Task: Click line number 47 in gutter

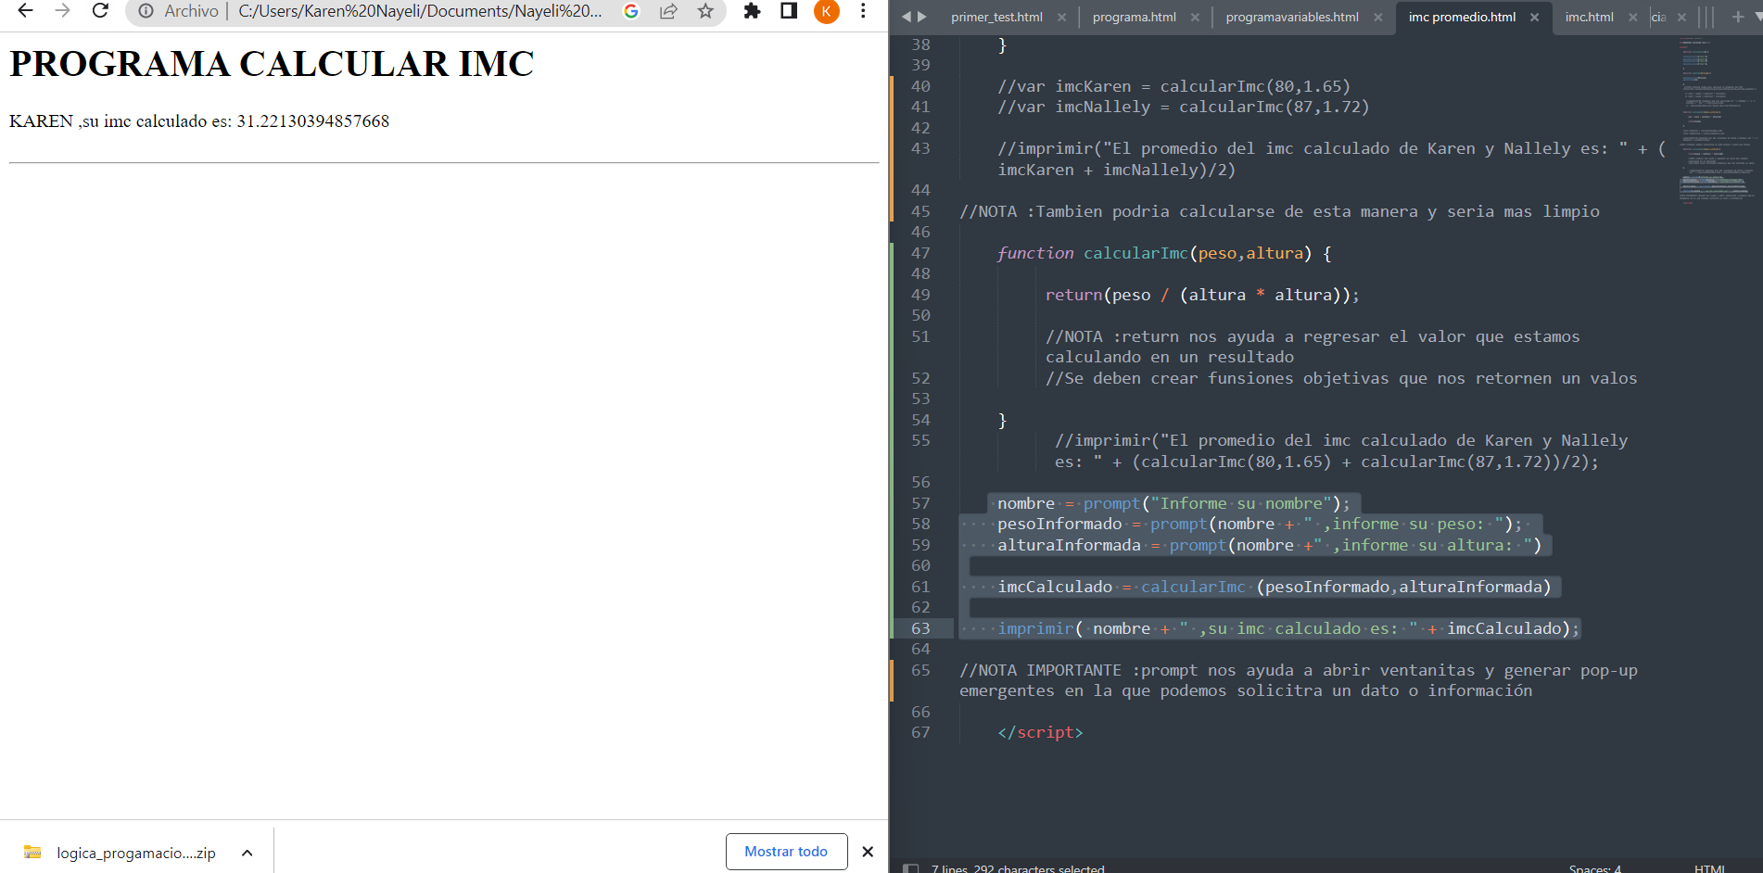Action: pyautogui.click(x=920, y=253)
